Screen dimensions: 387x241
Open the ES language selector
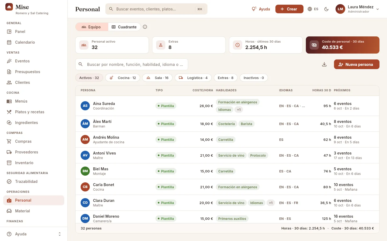click(x=313, y=9)
